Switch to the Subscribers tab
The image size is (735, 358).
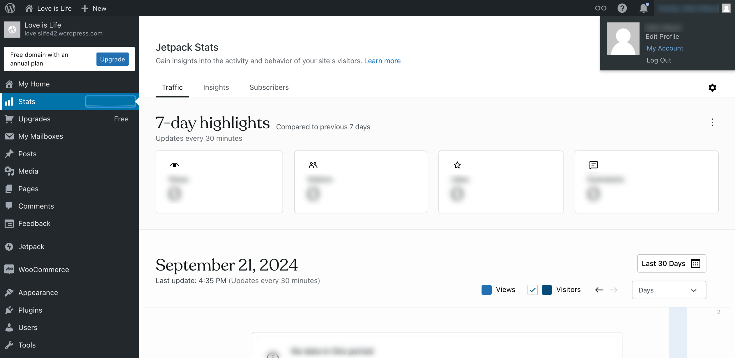click(269, 87)
